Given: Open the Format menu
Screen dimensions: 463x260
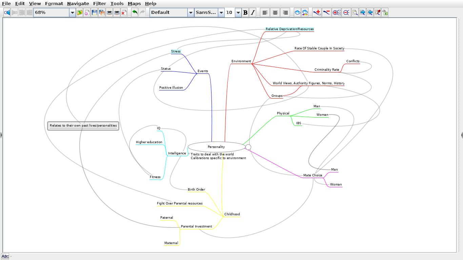Looking at the screenshot, I should (x=54, y=4).
